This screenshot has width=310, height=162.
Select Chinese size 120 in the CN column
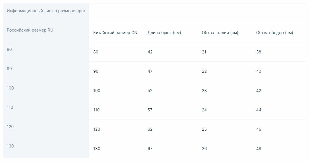click(97, 129)
